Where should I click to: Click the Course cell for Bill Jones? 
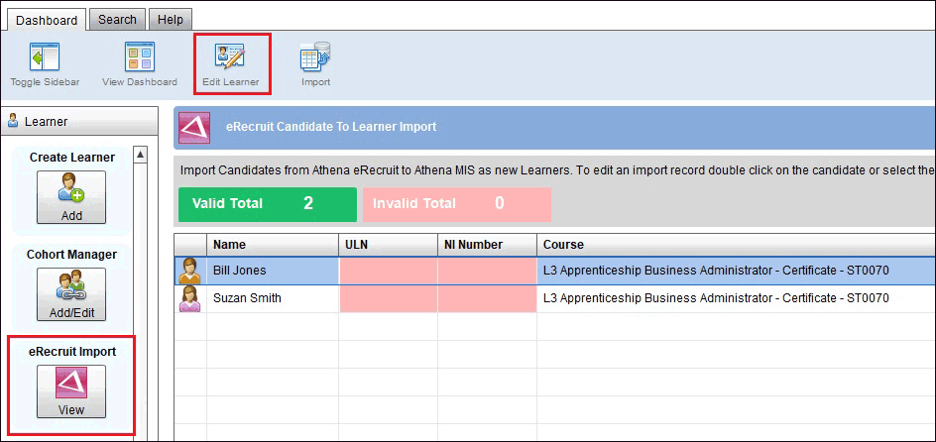coord(736,271)
